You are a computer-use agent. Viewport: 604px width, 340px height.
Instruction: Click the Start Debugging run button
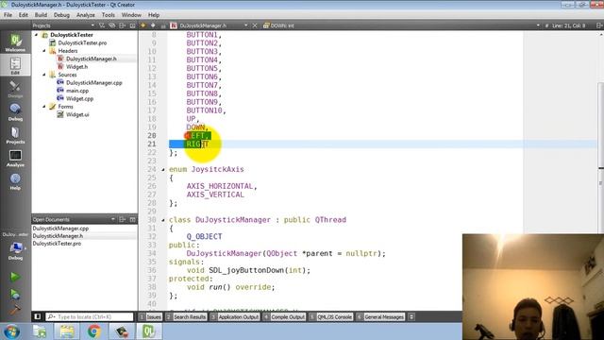tap(15, 294)
